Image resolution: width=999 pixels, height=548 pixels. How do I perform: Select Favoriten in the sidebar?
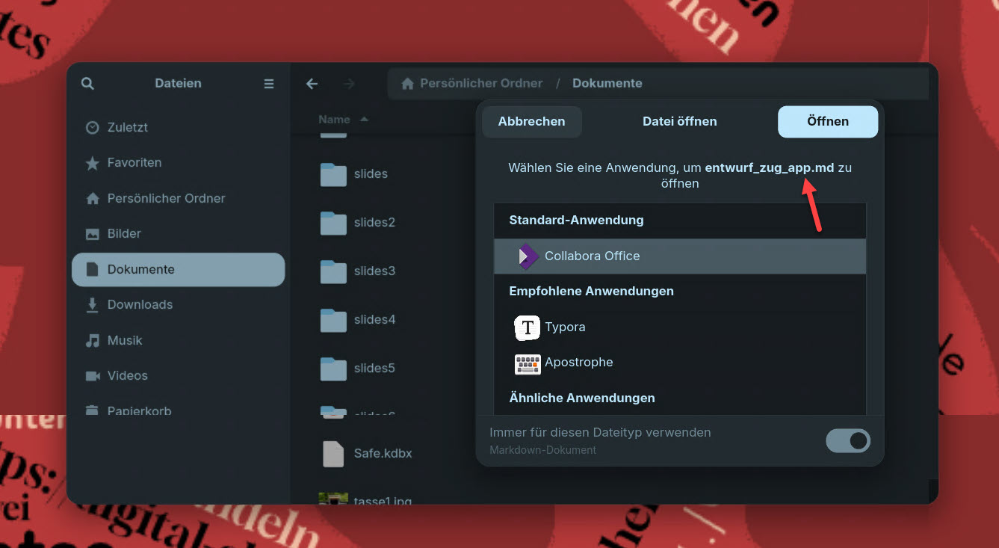click(134, 163)
